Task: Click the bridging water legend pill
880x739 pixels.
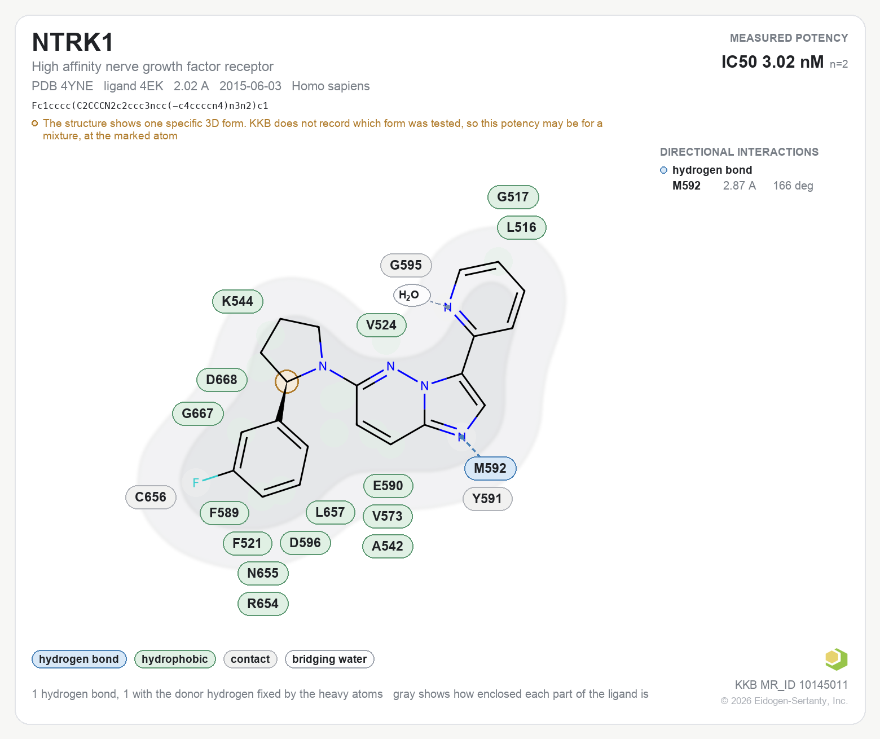Action: tap(329, 659)
